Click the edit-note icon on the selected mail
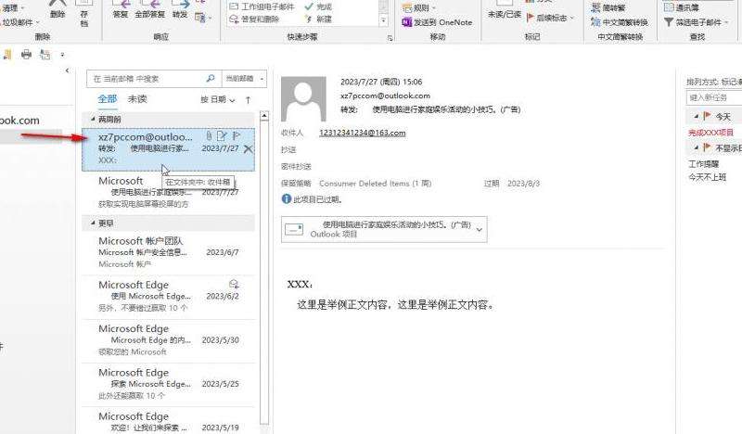The height and width of the screenshot is (434, 742). 222,136
